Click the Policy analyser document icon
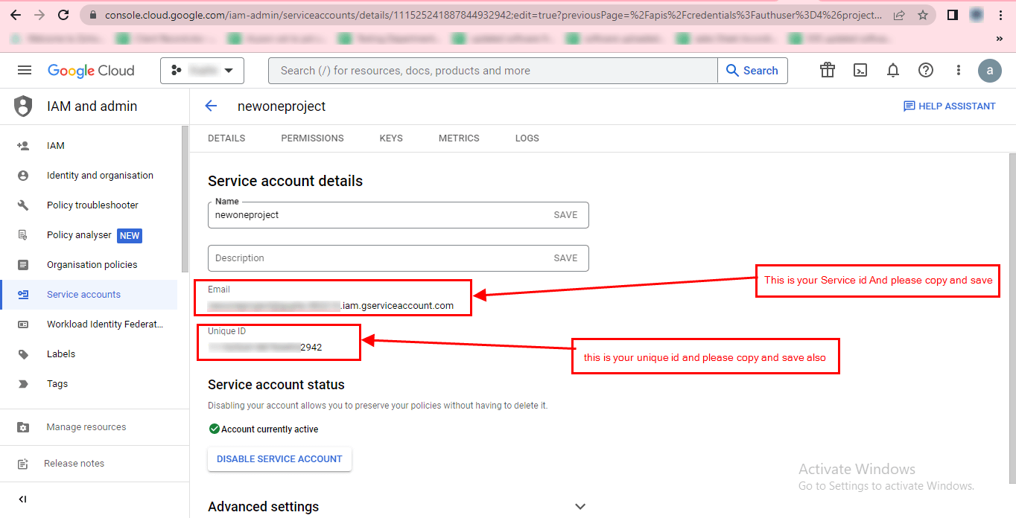This screenshot has width=1016, height=518. pos(23,235)
